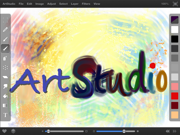Image resolution: width=180 pixels, height=135 pixels.
Task: Select the Paint bucket fill tool
Action: 5,96
